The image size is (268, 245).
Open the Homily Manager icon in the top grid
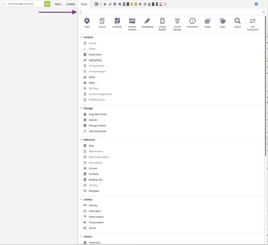coord(177,24)
